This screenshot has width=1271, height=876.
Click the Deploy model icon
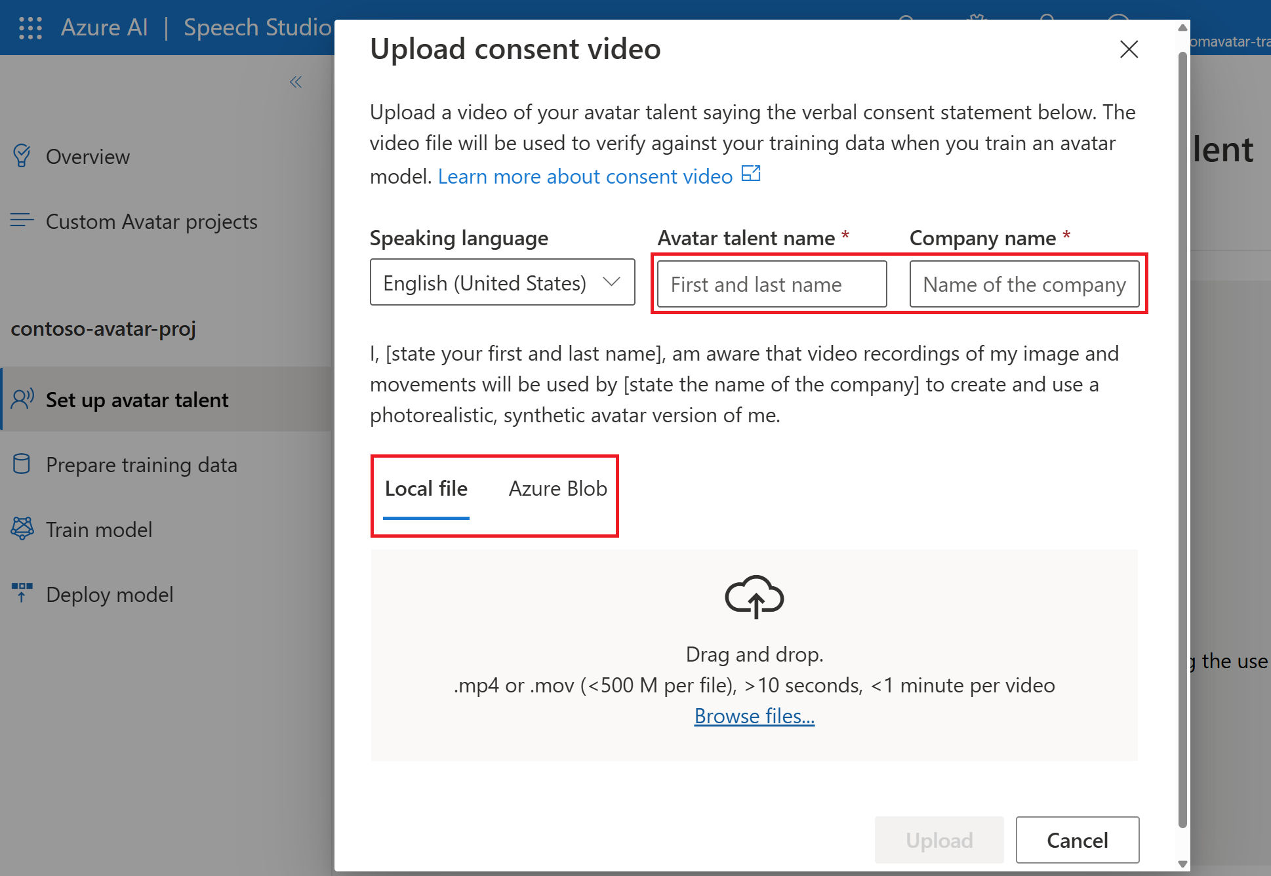pos(22,593)
